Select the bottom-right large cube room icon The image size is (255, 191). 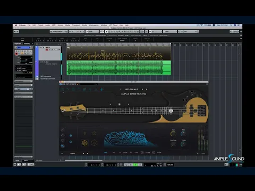point(94,143)
